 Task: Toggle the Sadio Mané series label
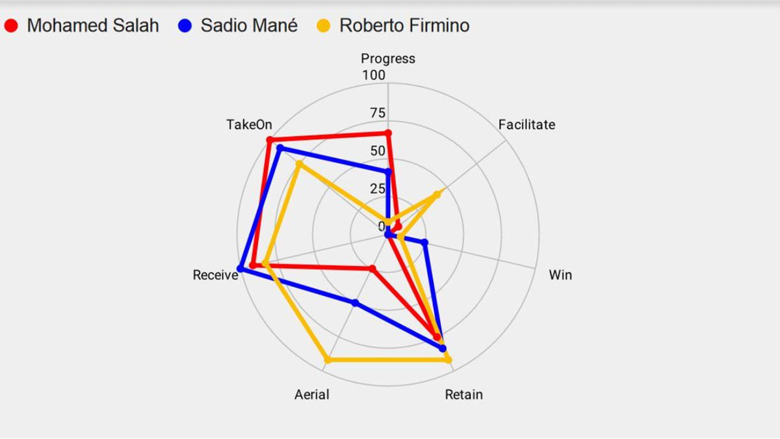(x=249, y=26)
